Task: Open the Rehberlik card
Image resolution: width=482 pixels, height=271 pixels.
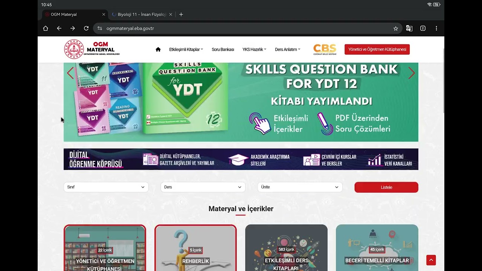Action: click(x=196, y=248)
